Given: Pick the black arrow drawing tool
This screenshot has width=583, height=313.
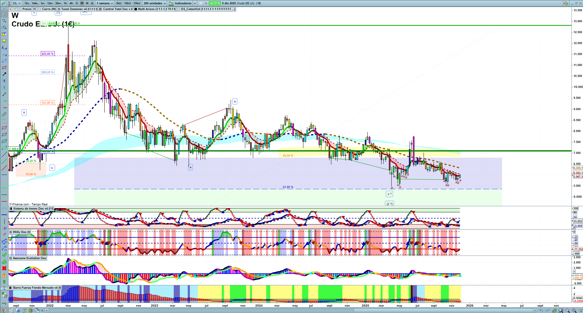Looking at the screenshot, I should pos(4,74).
